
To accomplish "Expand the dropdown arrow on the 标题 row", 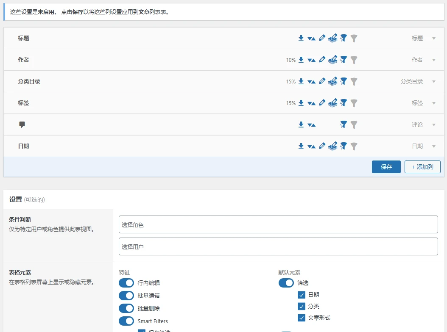I will (434, 38).
